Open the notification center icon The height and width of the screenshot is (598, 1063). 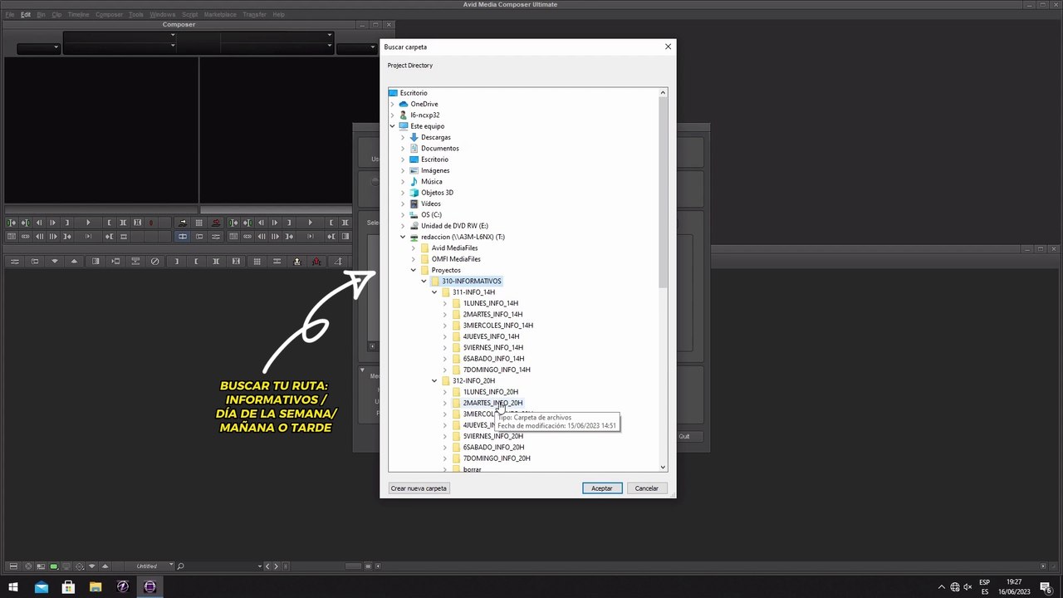(1046, 587)
